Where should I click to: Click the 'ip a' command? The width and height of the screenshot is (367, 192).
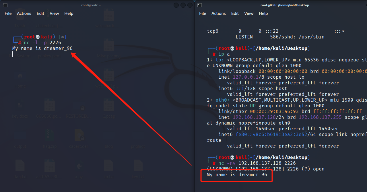[x=224, y=54]
